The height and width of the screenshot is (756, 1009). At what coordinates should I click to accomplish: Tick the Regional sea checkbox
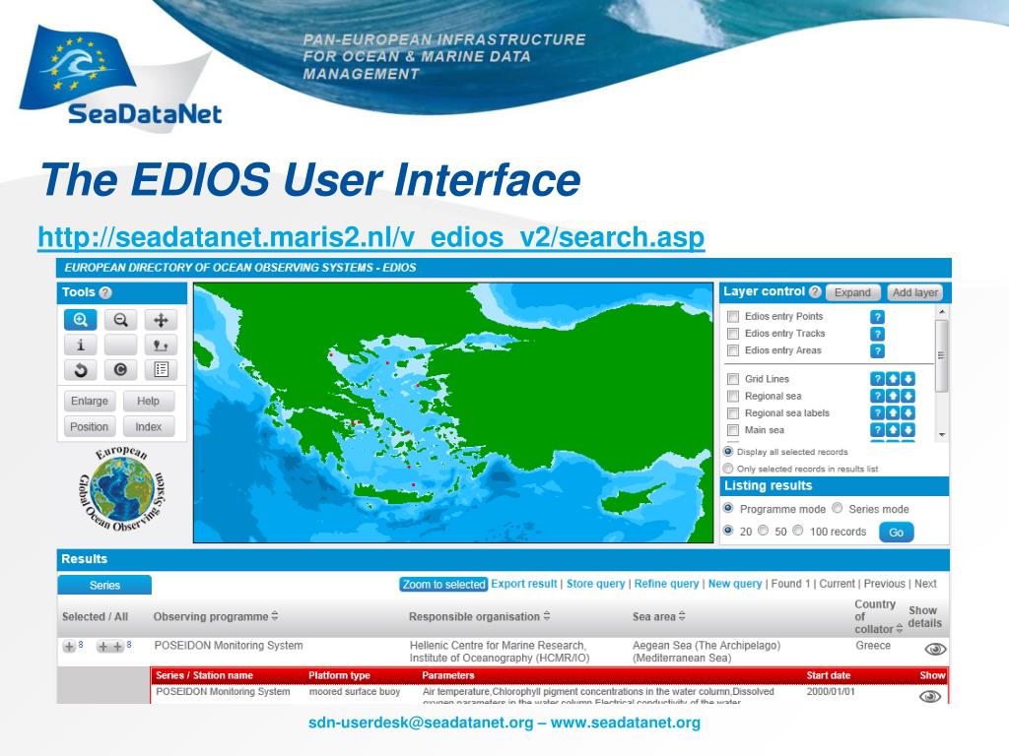(733, 396)
